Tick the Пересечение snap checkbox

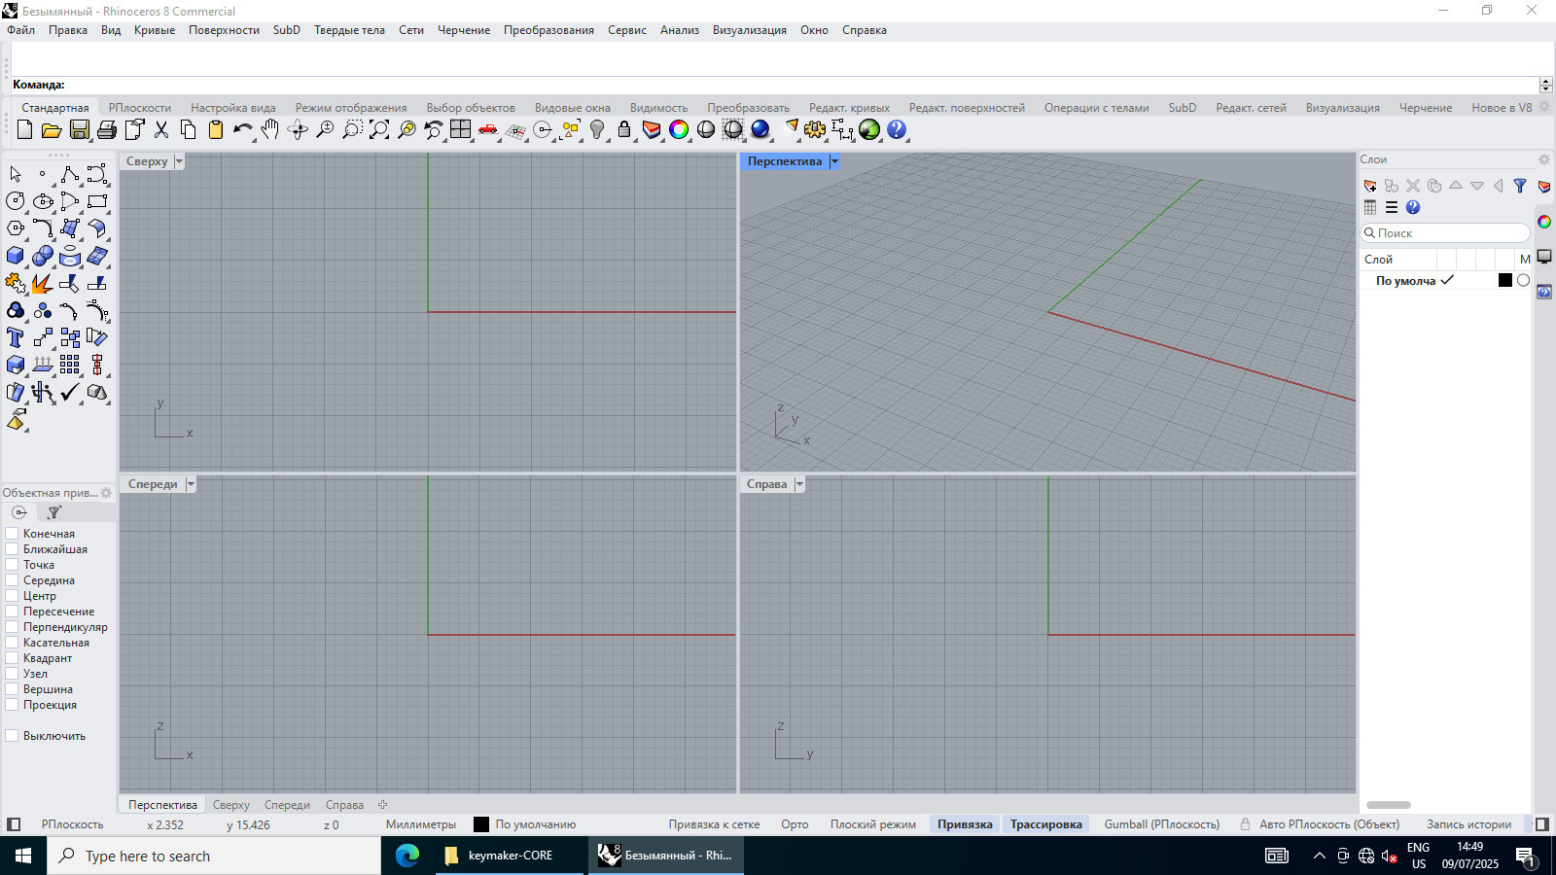click(13, 612)
